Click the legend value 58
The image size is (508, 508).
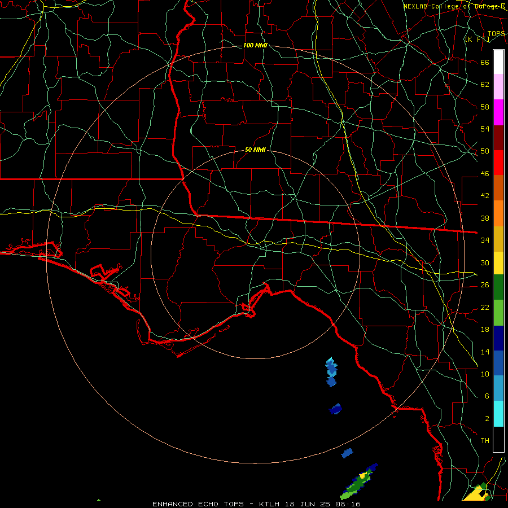485,107
